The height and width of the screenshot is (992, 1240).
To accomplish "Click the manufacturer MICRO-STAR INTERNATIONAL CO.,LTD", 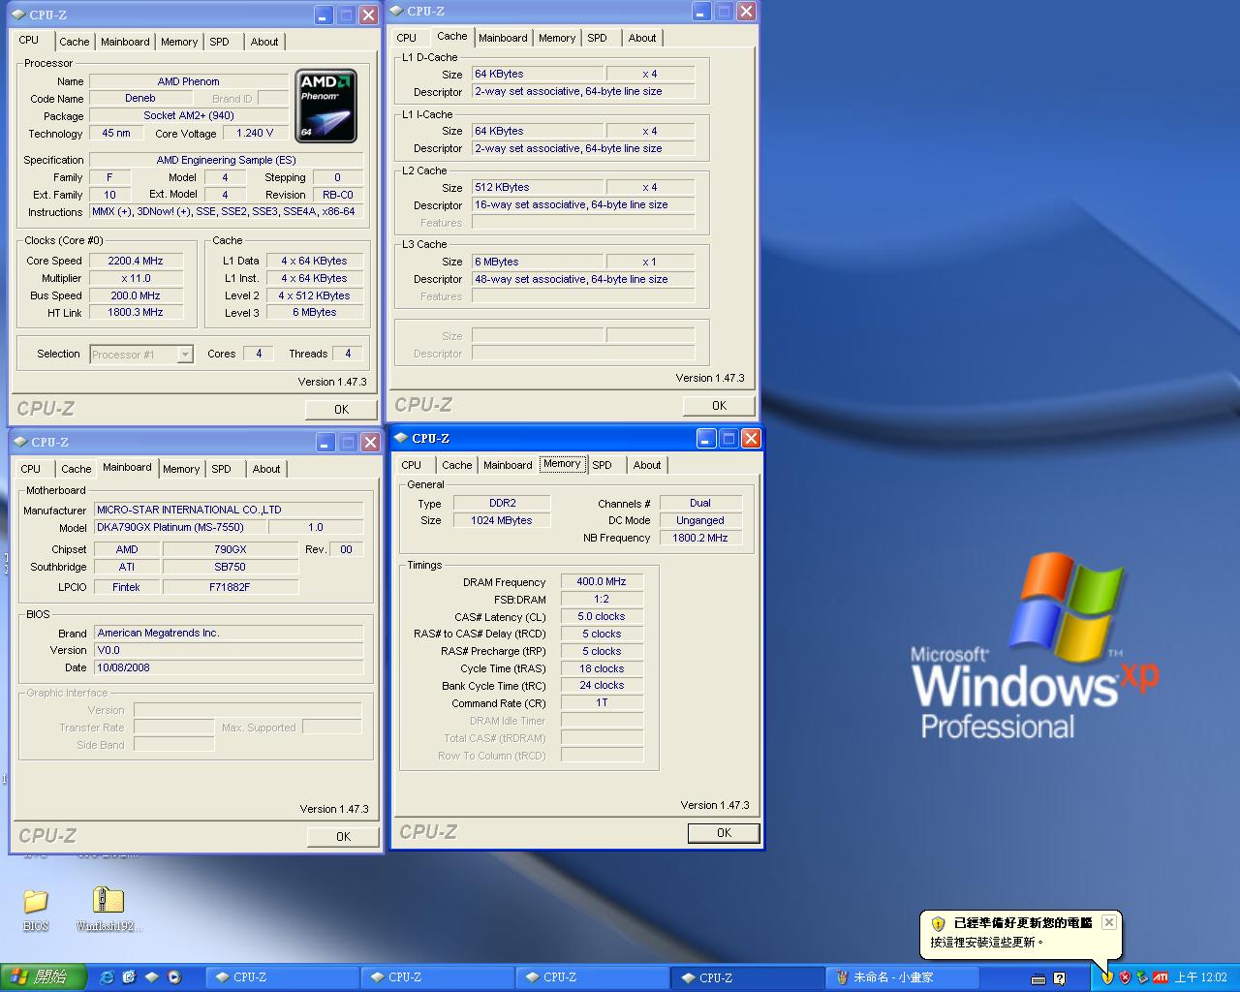I will tap(229, 510).
